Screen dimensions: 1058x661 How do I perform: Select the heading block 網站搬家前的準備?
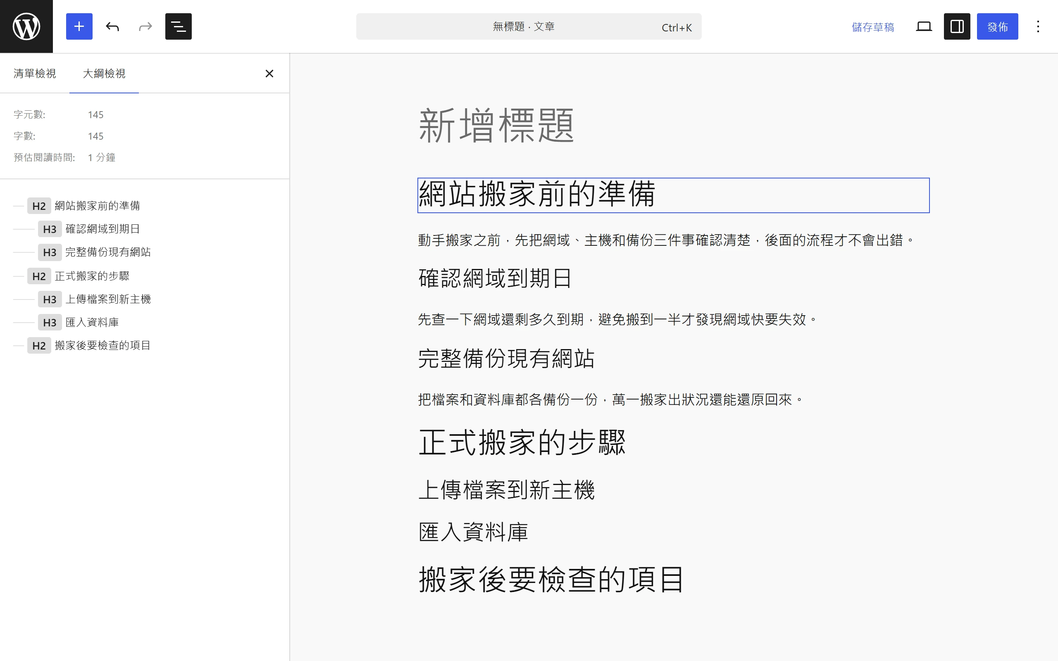tap(673, 195)
